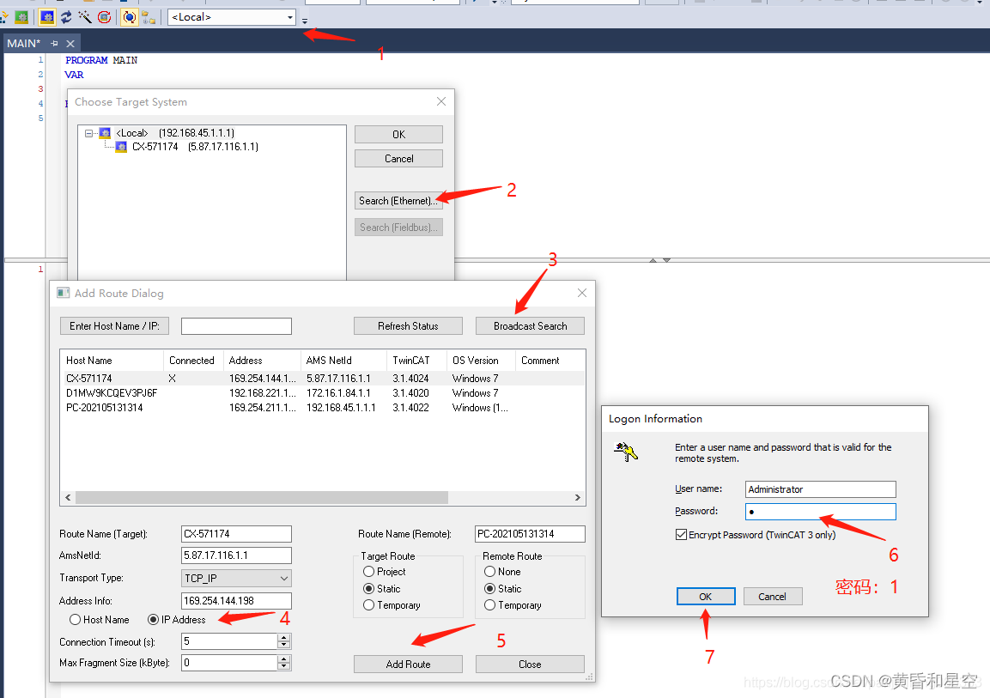Open the Transport Type TCP_IP dropdown
990x698 pixels.
[236, 578]
